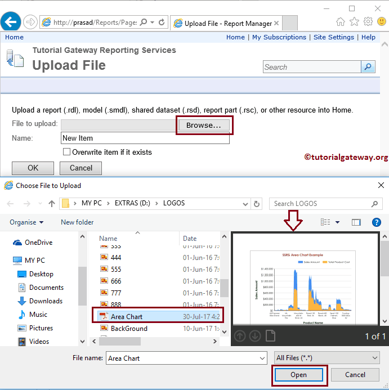Click Browse button for file upload
This screenshot has height=390, width=389.
204,125
